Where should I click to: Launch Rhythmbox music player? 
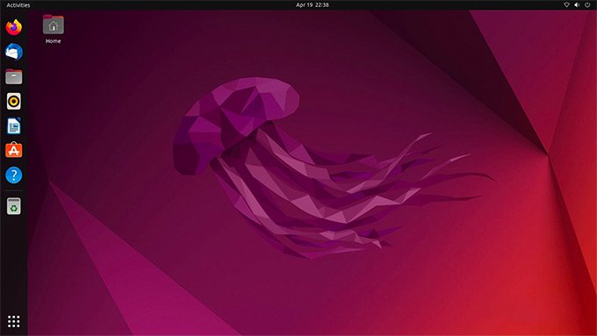tap(14, 101)
